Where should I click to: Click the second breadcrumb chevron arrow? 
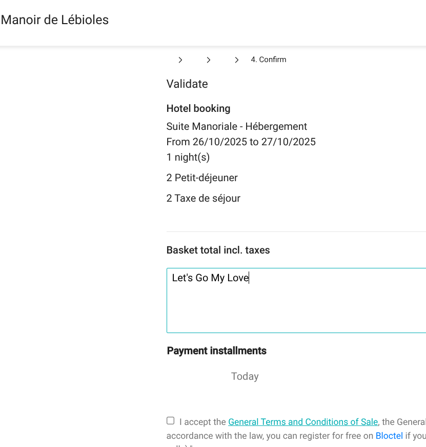click(209, 60)
